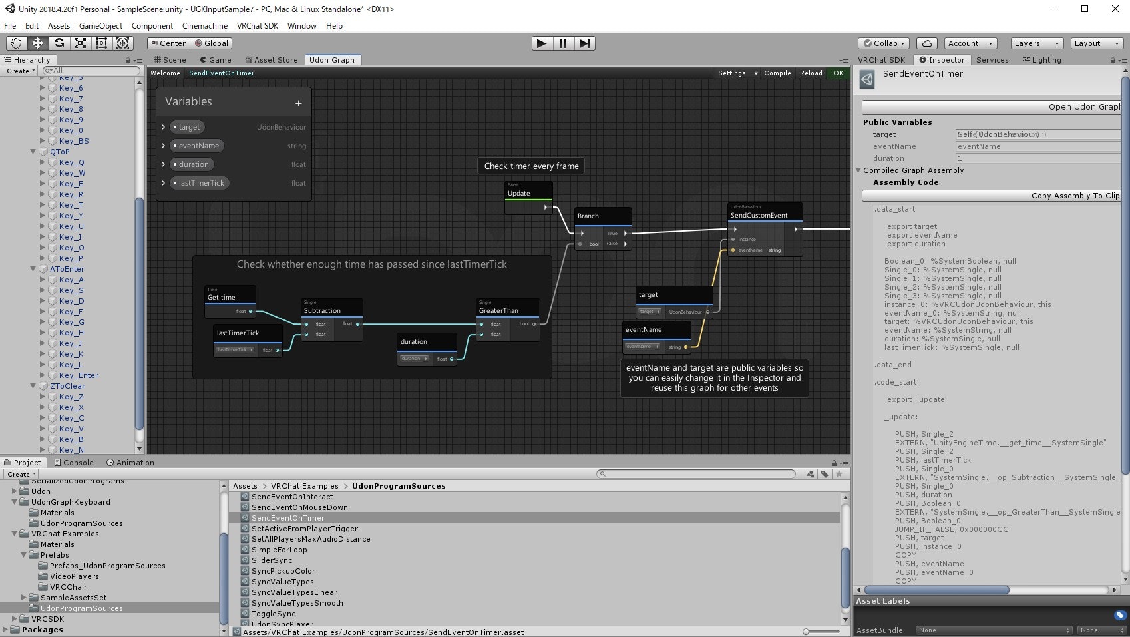Click the VideoPlayers folder icon
Screen dimensions: 1130x637
pos(43,576)
